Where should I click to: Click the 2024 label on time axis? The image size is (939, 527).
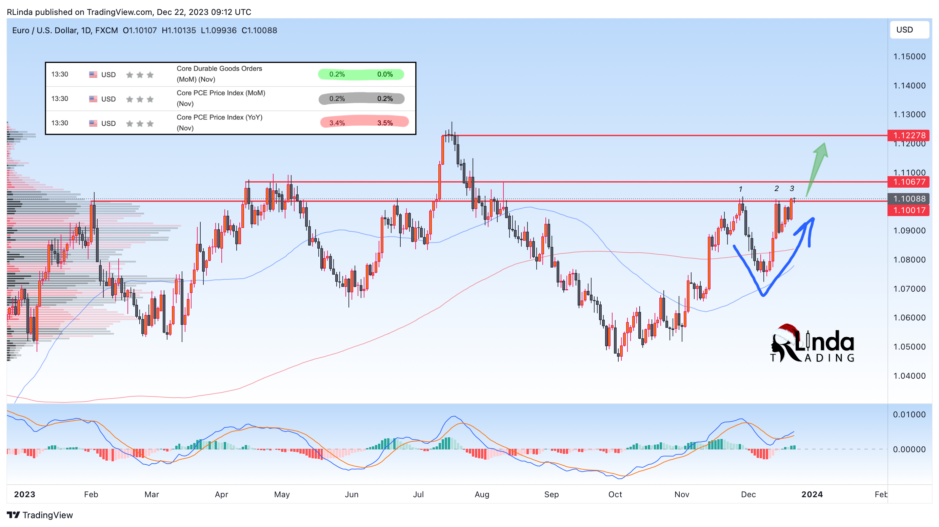[812, 494]
